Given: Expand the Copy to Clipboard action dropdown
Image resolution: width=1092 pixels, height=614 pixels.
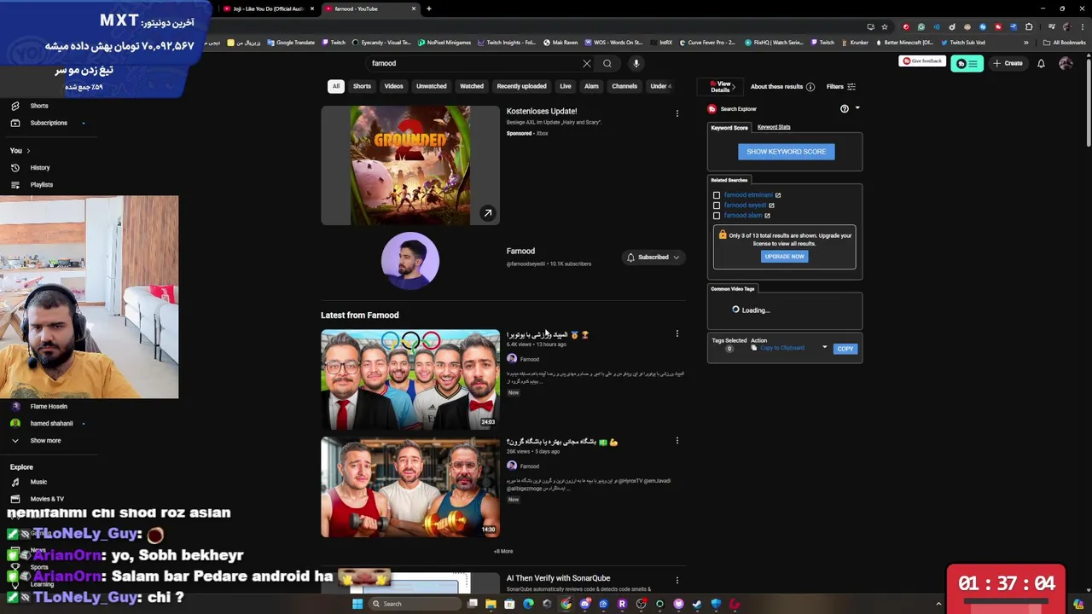Looking at the screenshot, I should [824, 348].
